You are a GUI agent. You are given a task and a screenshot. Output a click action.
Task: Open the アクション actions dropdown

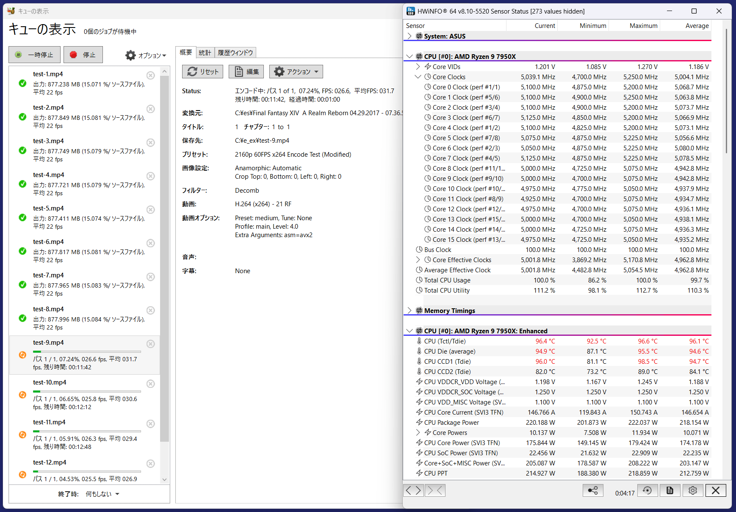point(296,72)
